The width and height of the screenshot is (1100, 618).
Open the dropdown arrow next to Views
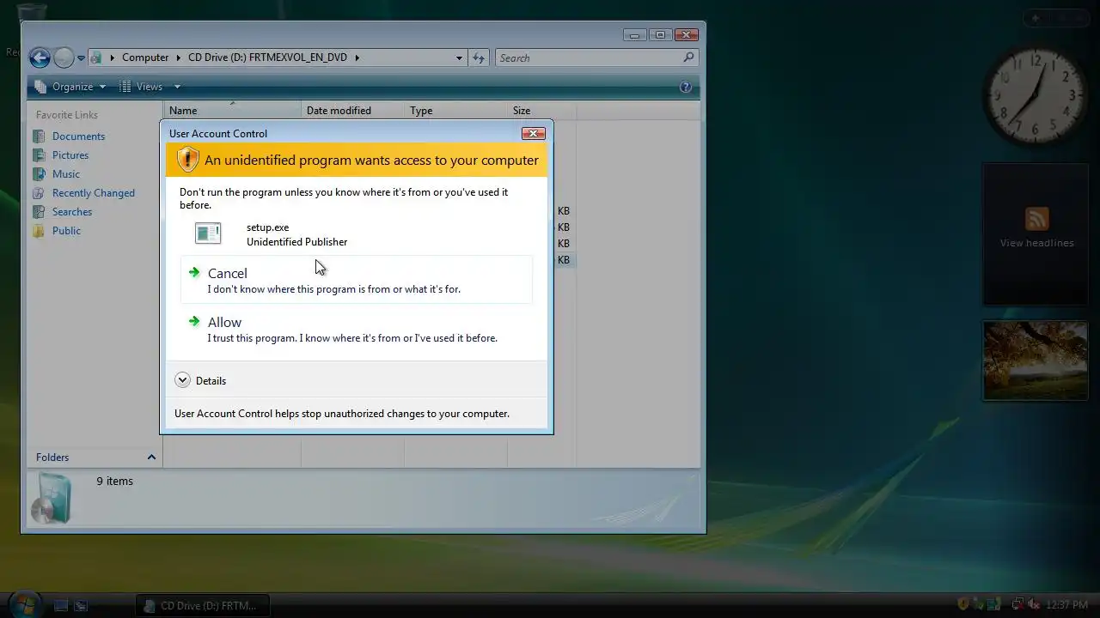(x=177, y=87)
